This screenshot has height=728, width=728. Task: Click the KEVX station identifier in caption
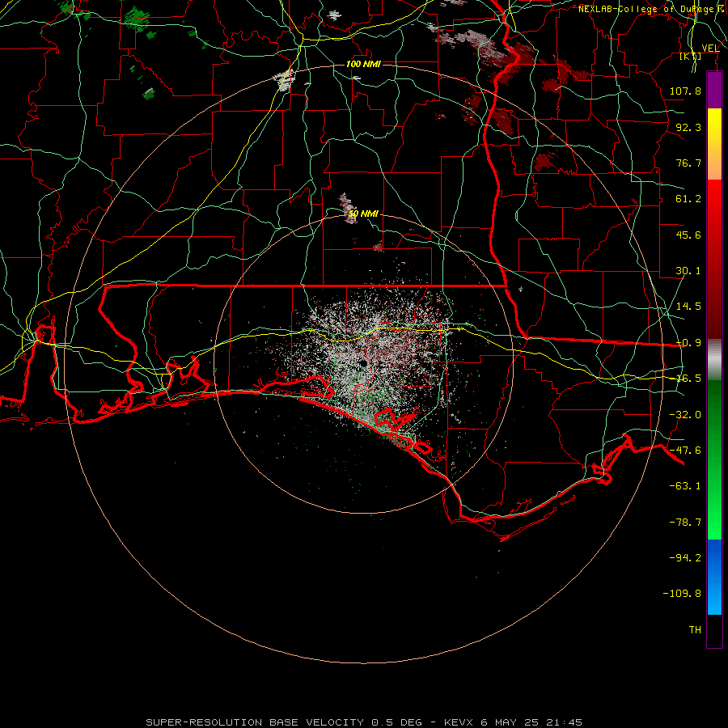(460, 722)
